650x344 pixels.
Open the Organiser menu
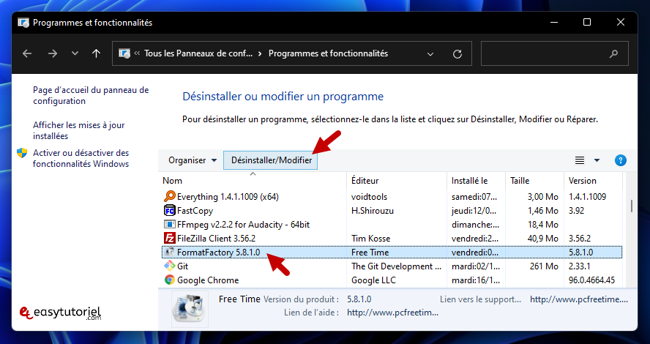193,160
